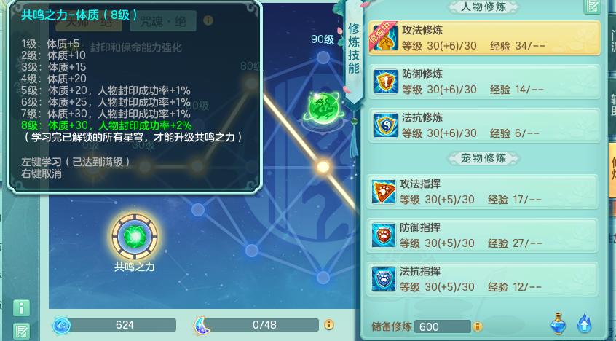
Task: Open the 修炼技能 vertical banner tab
Action: pyautogui.click(x=354, y=49)
